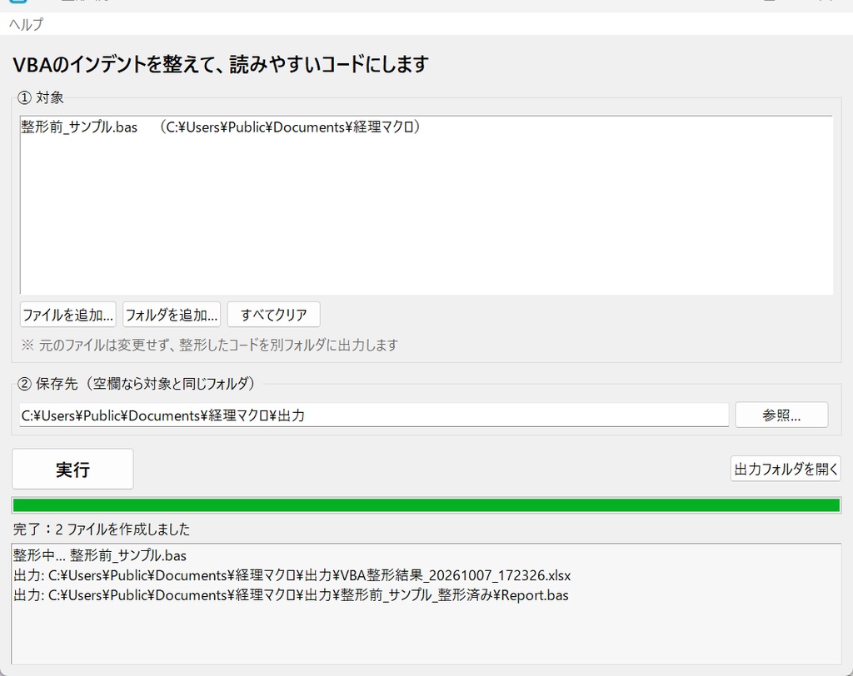
Task: Open the ヘルプ menu
Action: click(26, 24)
